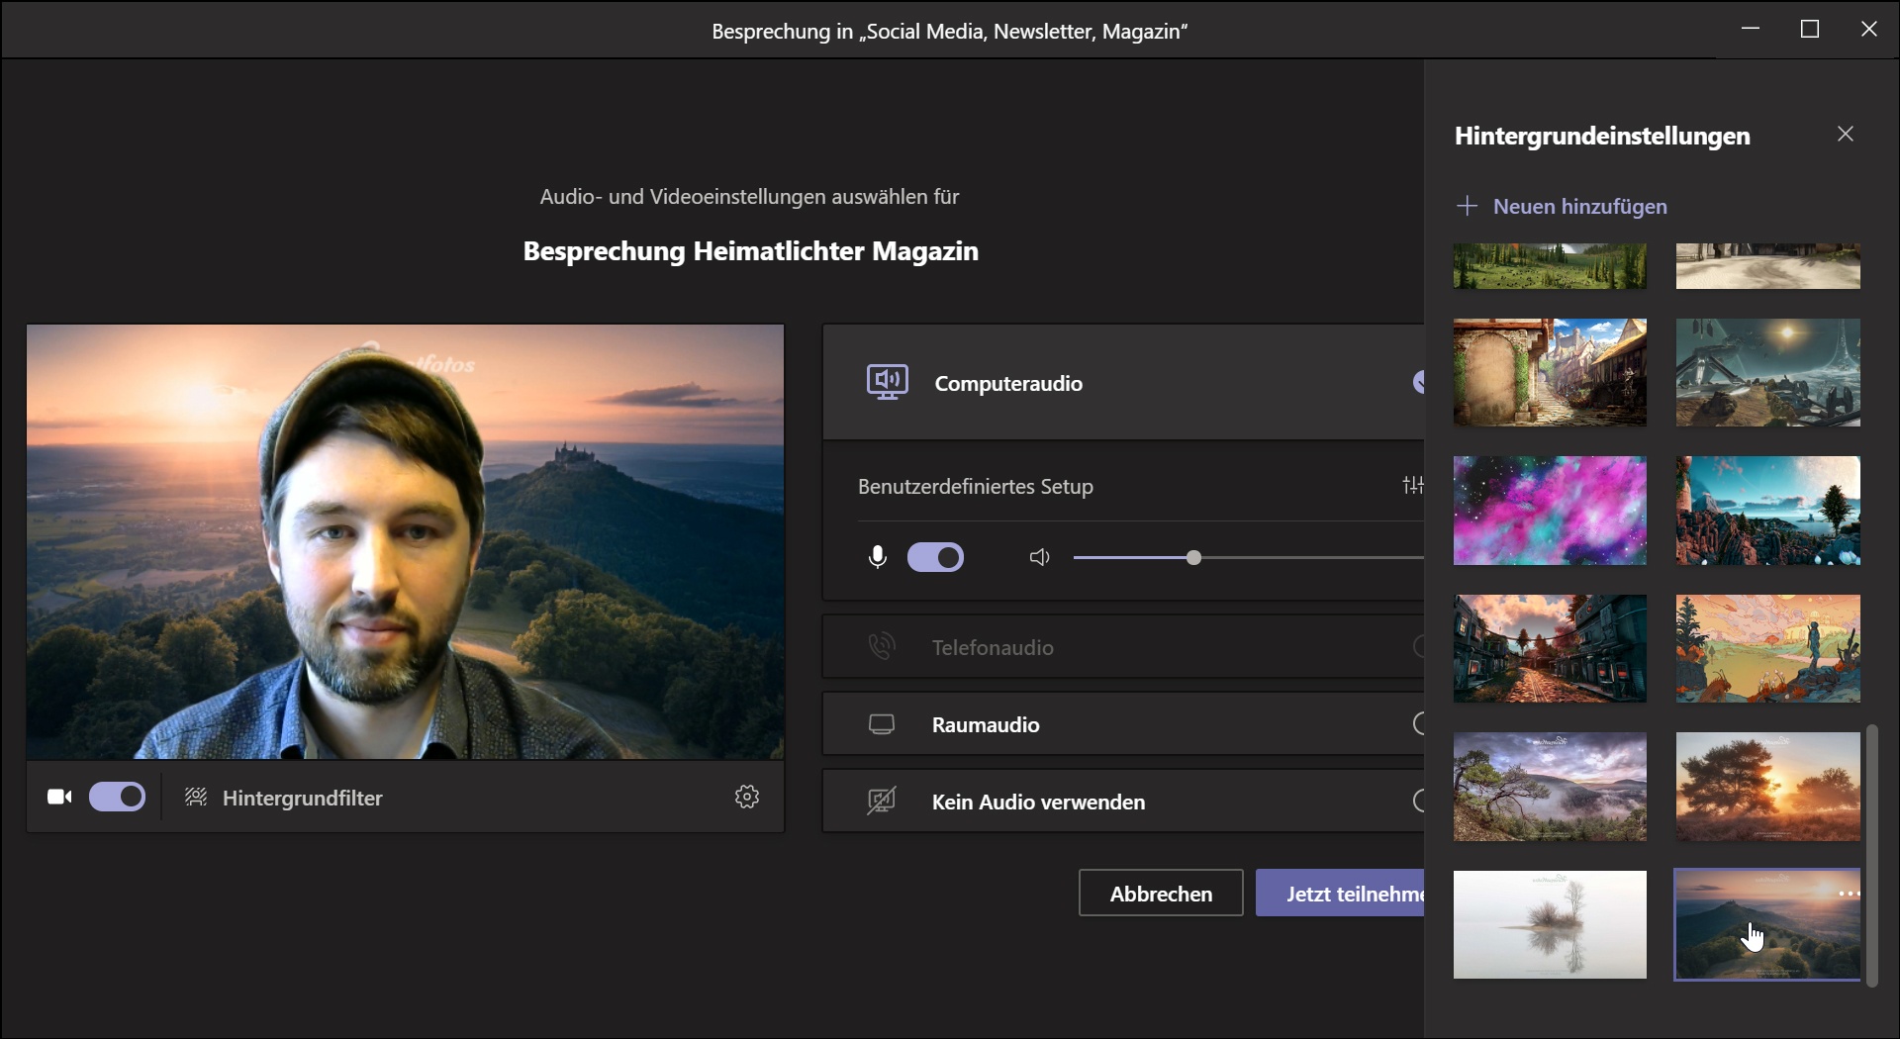
Task: Click the Computeraudio speaker icon
Action: (x=887, y=382)
